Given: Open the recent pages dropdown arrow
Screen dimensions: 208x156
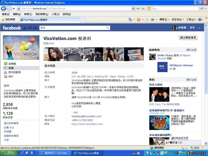Looking at the screenshot, I should pos(14,9).
